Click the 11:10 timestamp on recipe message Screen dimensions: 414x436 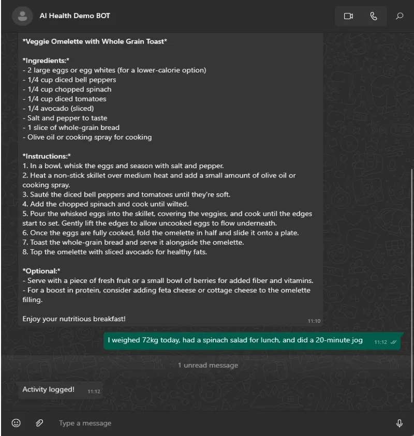click(x=314, y=321)
